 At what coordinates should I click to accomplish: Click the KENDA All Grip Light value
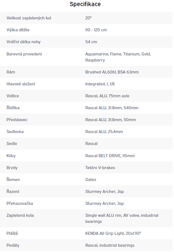(x=113, y=233)
